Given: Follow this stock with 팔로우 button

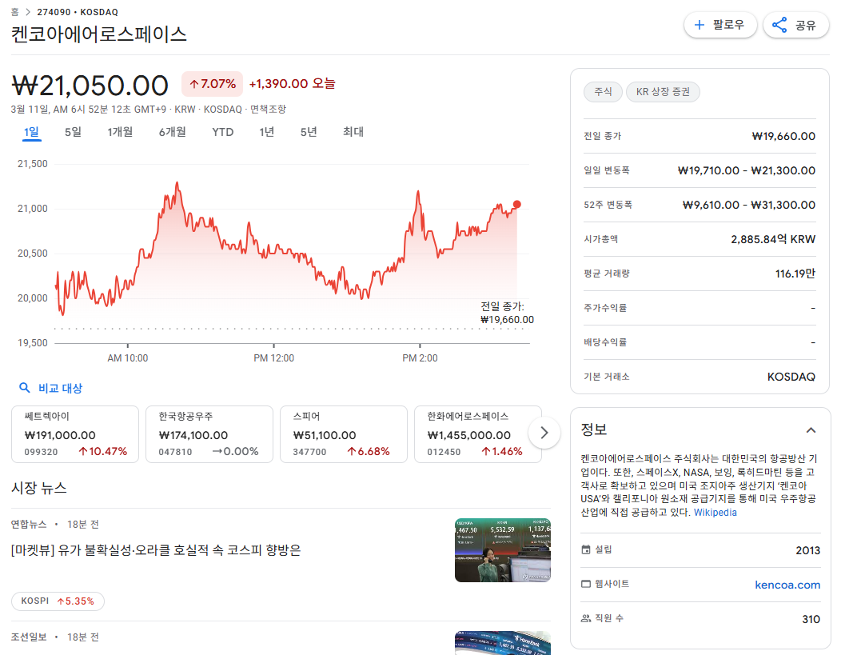Looking at the screenshot, I should click(720, 25).
